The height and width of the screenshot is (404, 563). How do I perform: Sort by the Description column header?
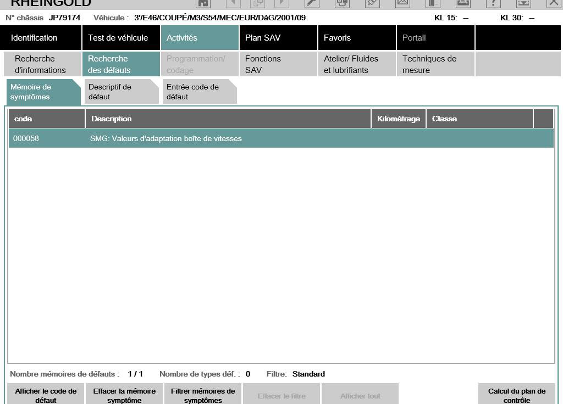point(228,119)
